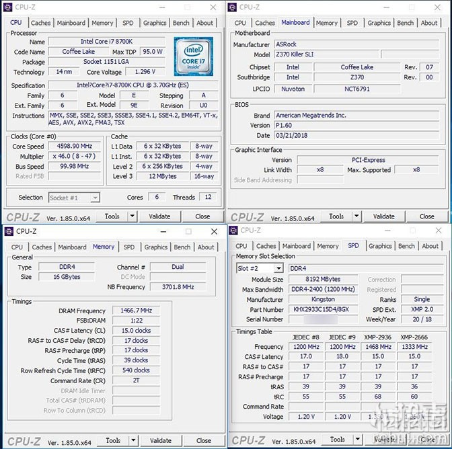This screenshot has height=449, width=452.
Task: Click Tools button in SPD window
Action: click(337, 440)
